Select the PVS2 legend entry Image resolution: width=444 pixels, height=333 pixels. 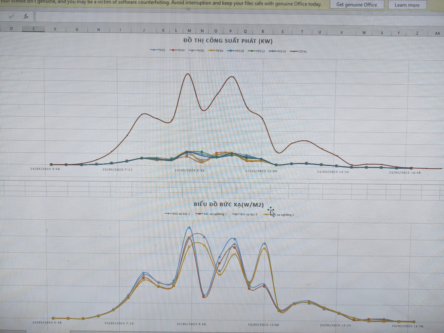(158, 50)
